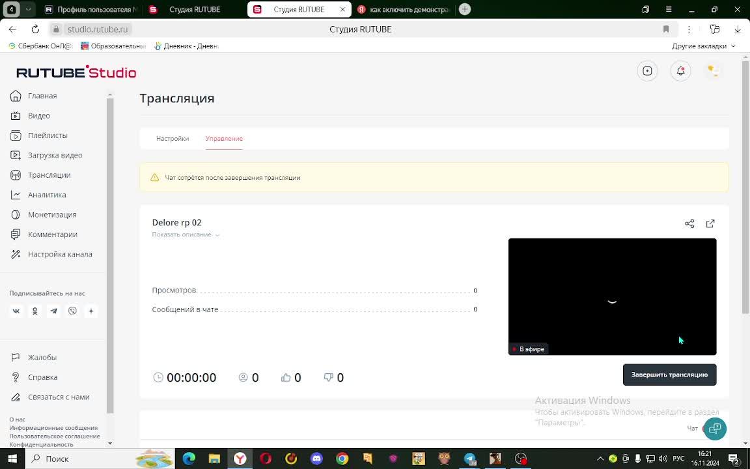Open Загрузка видео in sidebar

tap(46, 155)
